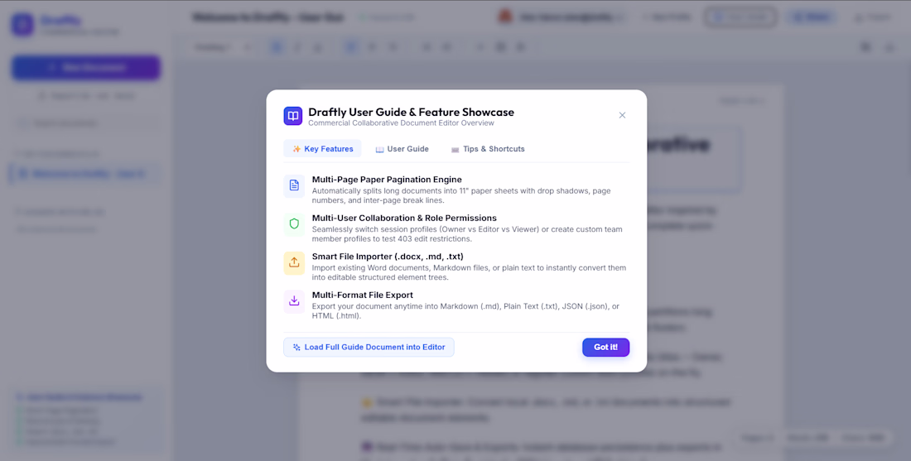Click the description starting Export your document anytime
Viewport: 911px width, 461px height.
click(x=466, y=310)
